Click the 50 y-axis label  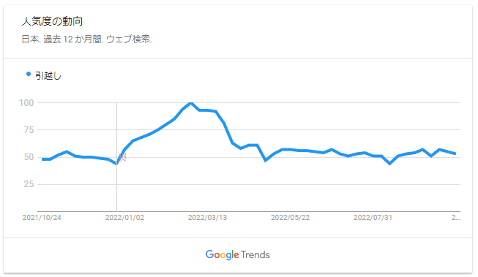tap(29, 157)
